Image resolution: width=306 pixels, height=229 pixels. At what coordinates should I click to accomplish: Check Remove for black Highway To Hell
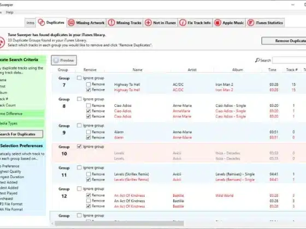(89, 85)
